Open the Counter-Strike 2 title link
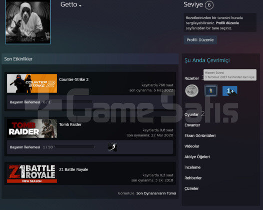 click(74, 79)
